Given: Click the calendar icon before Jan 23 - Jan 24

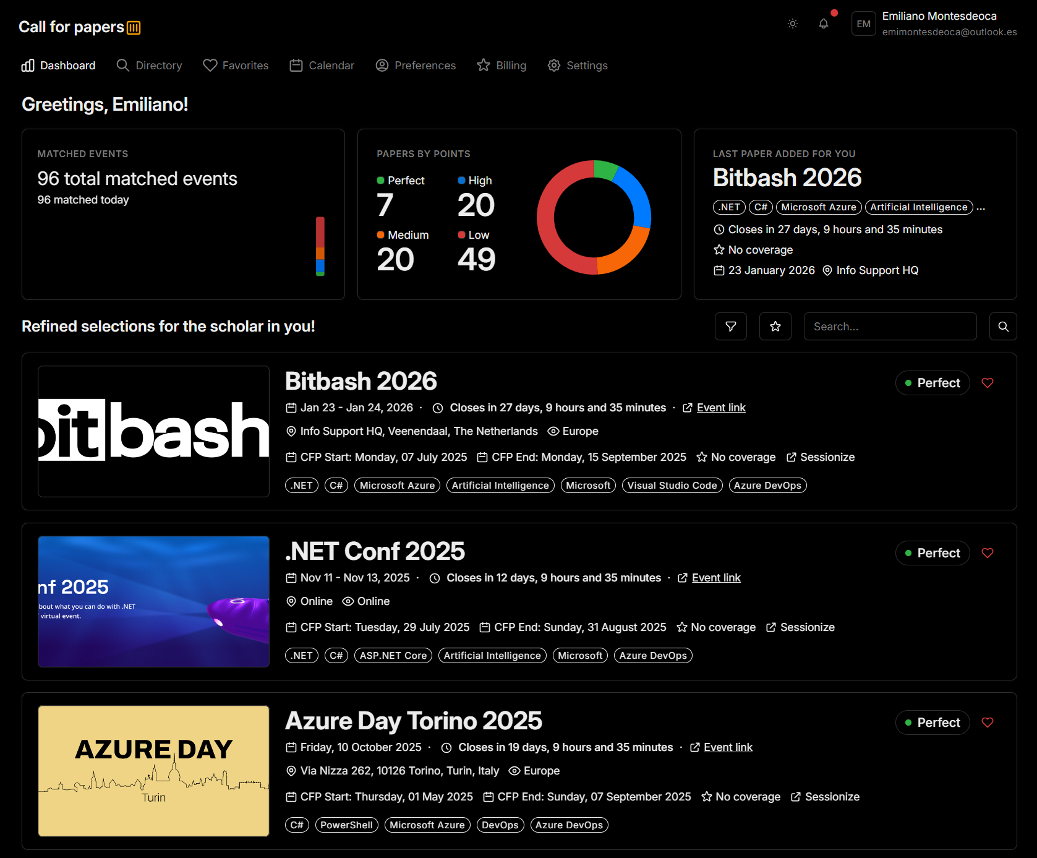Looking at the screenshot, I should pyautogui.click(x=291, y=408).
